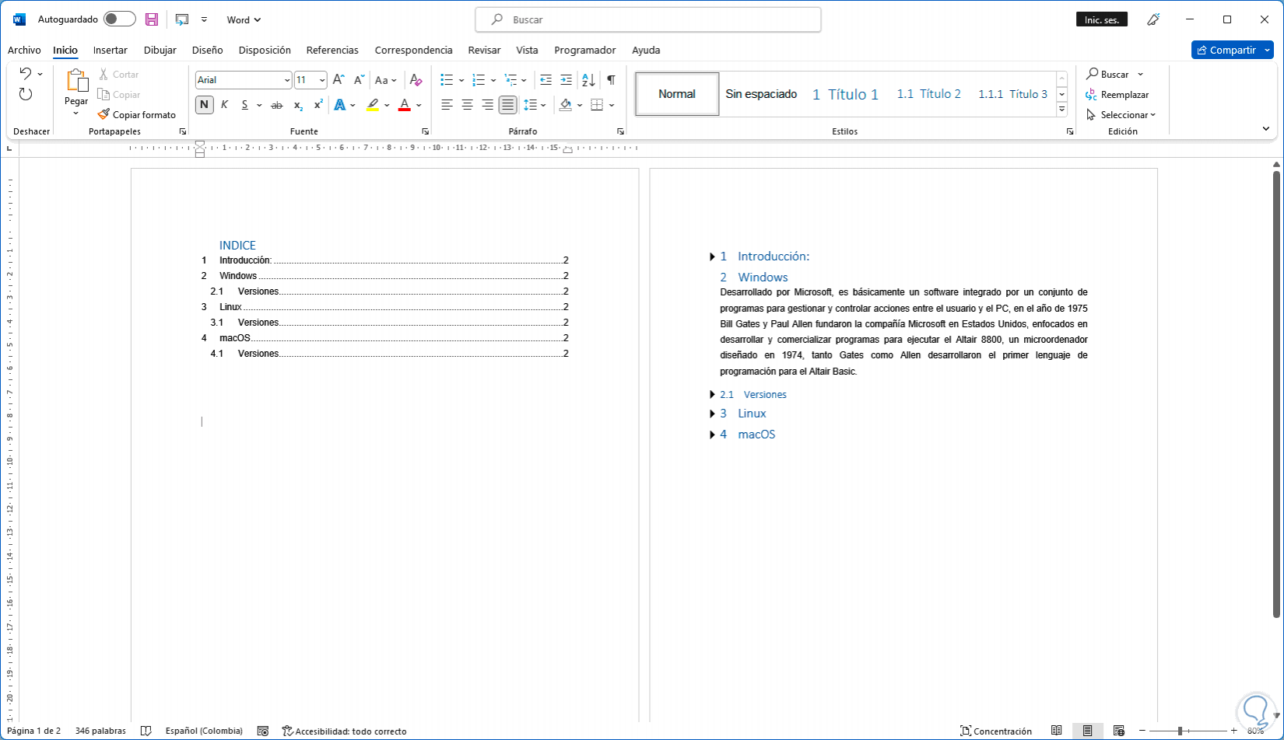Increase paragraph indent
1284x740 pixels.
point(566,80)
